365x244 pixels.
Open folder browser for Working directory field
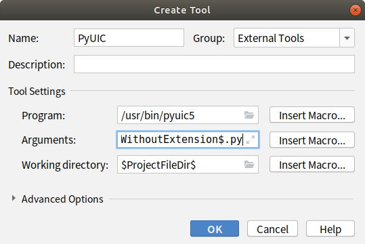(x=249, y=165)
